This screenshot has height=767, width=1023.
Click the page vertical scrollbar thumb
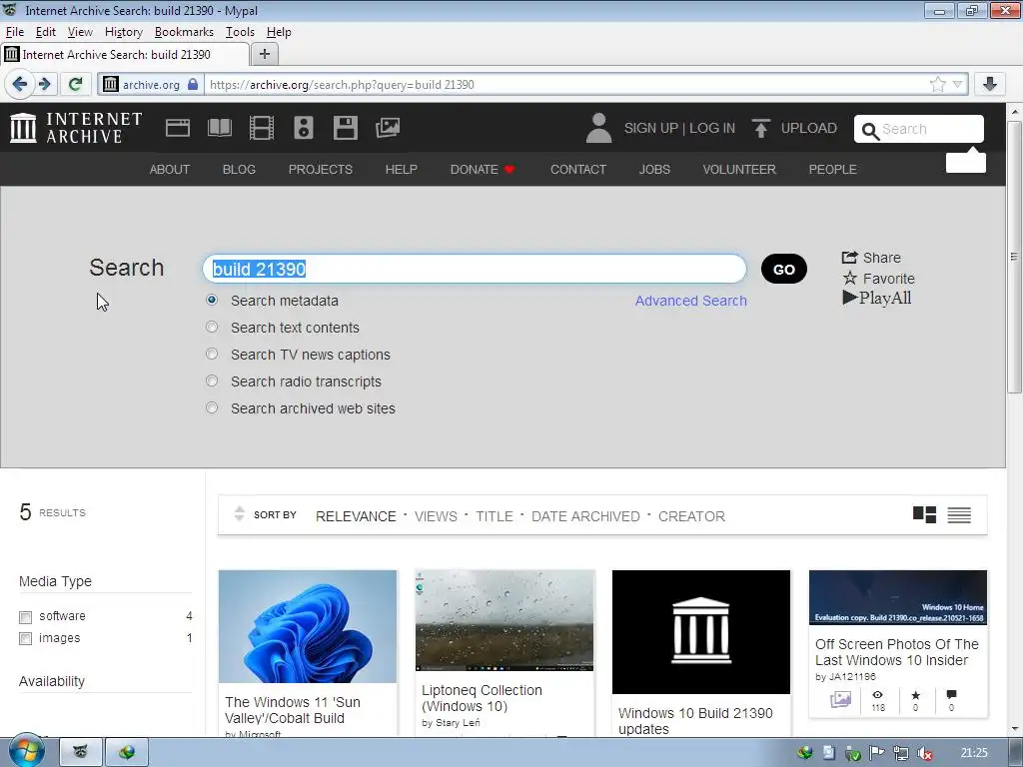1014,257
